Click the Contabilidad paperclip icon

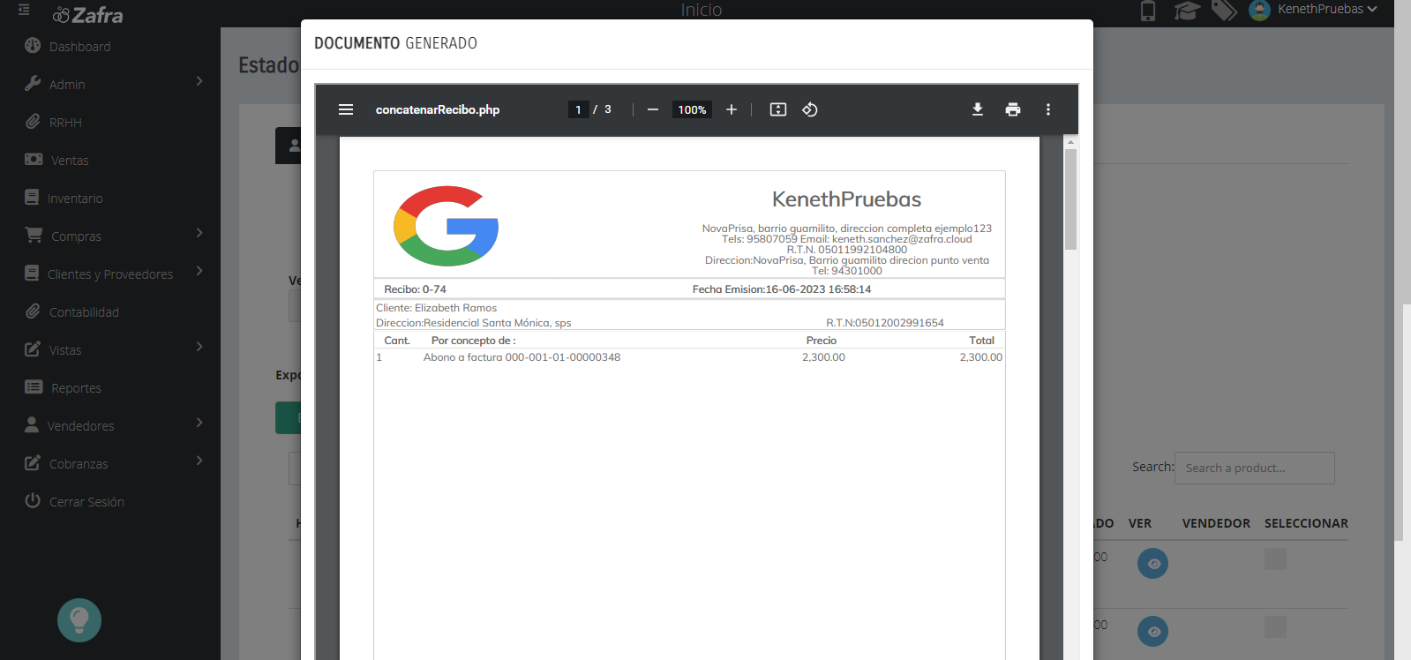coord(33,311)
